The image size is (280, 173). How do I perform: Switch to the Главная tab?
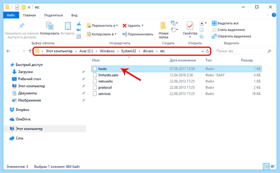click(x=29, y=15)
